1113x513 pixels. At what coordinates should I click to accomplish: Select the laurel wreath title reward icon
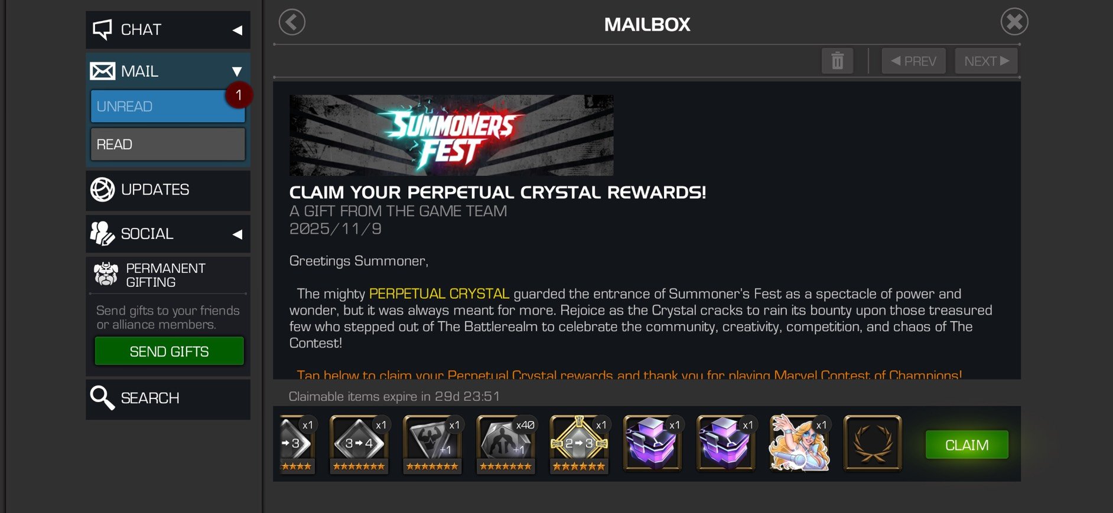click(873, 443)
